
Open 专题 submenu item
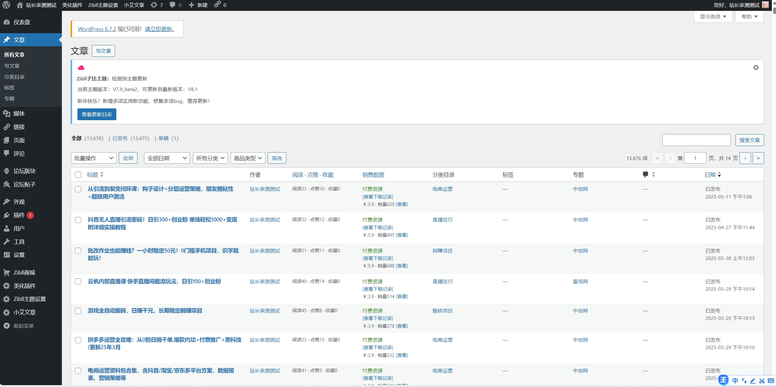point(9,98)
